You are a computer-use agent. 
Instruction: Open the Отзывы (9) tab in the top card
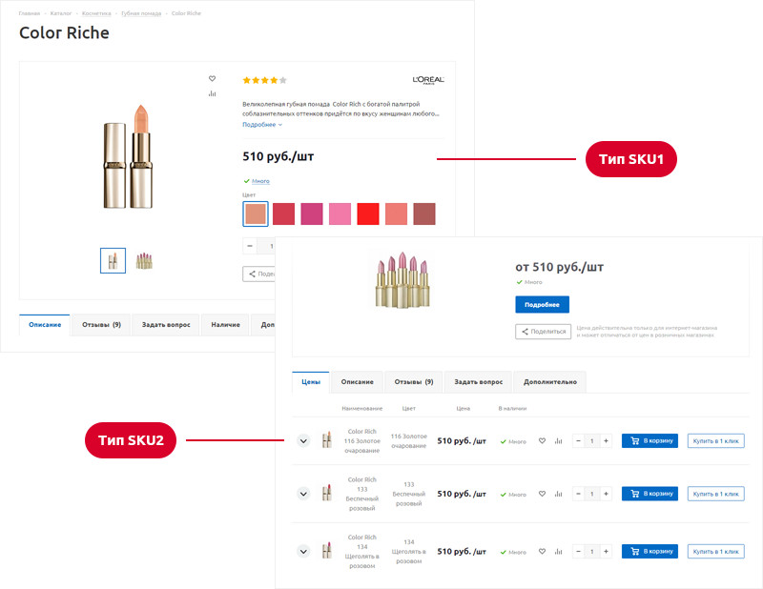click(x=101, y=325)
